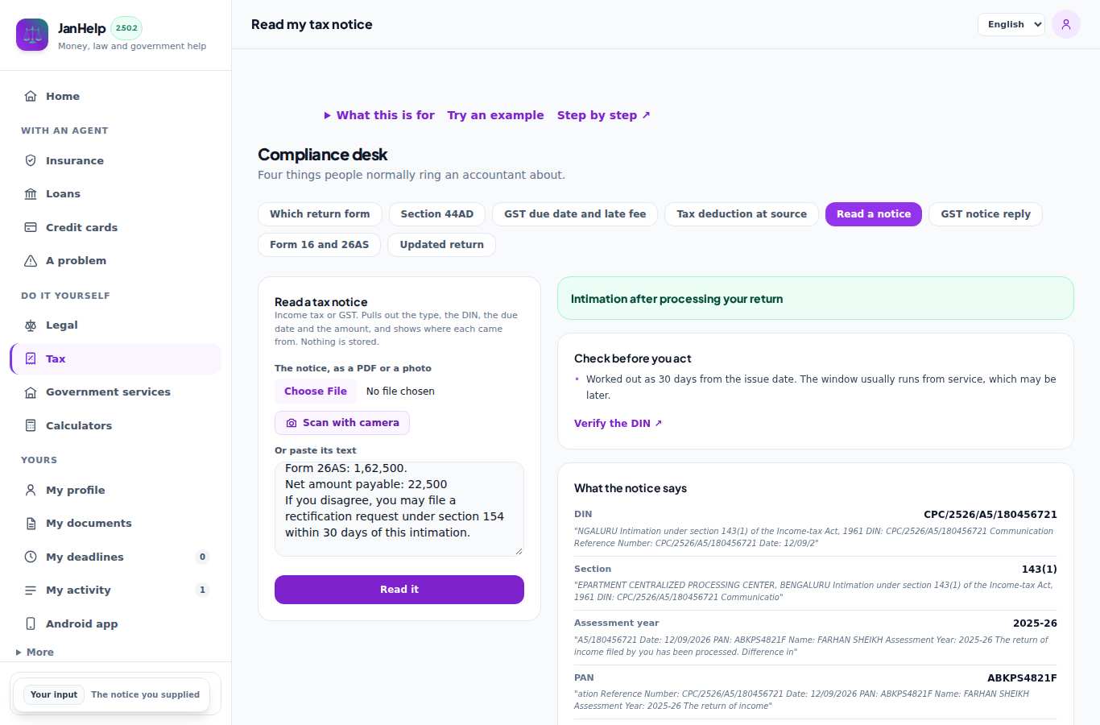The width and height of the screenshot is (1100, 725).
Task: Click the Your input chip
Action: click(x=54, y=694)
